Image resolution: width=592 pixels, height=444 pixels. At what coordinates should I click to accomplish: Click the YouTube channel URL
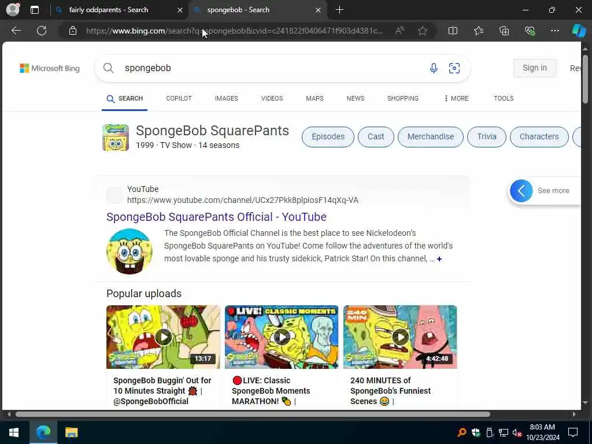pyautogui.click(x=243, y=200)
